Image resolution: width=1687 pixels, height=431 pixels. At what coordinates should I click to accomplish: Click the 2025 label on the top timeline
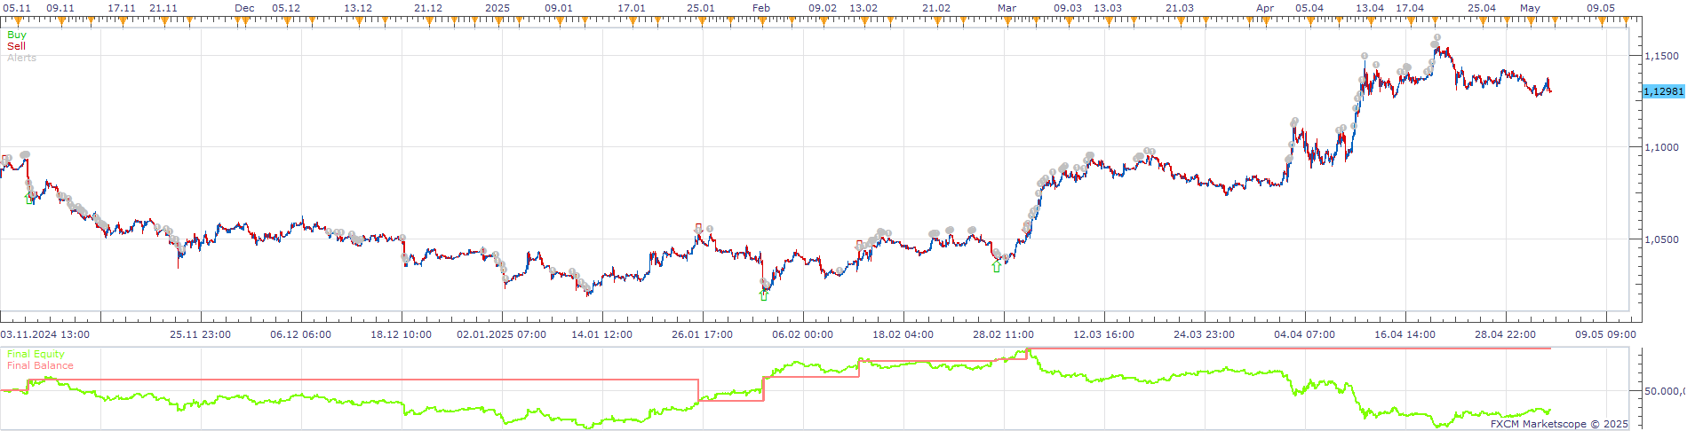497,8
